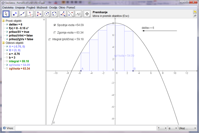Click the Undo arrow icon

[x=195, y=12]
